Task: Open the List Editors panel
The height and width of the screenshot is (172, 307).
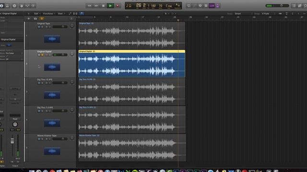Action: click(294, 6)
